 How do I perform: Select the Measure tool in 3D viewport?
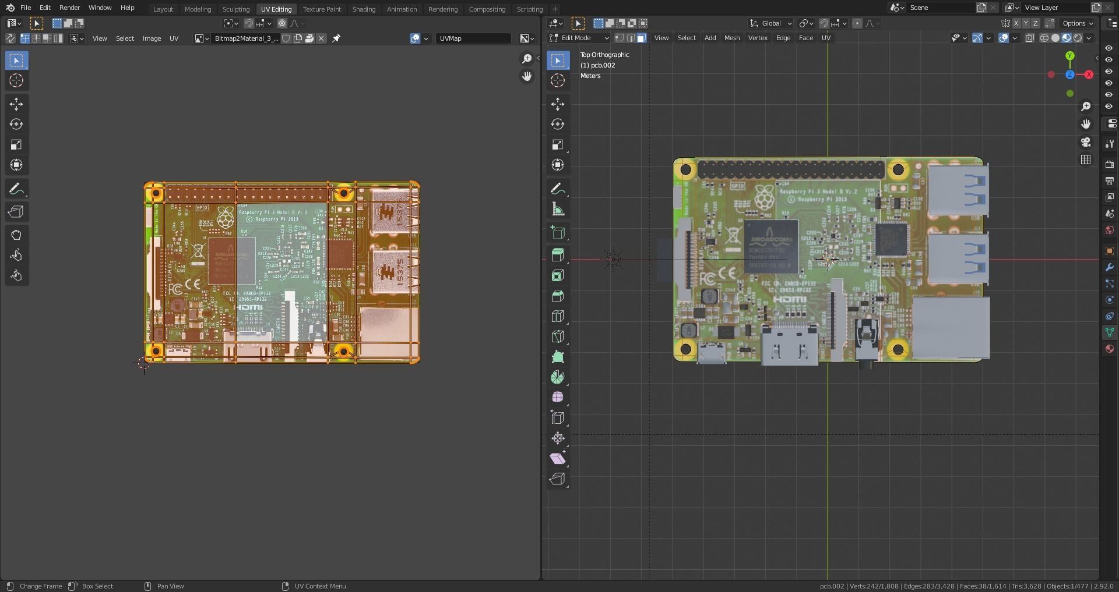558,209
